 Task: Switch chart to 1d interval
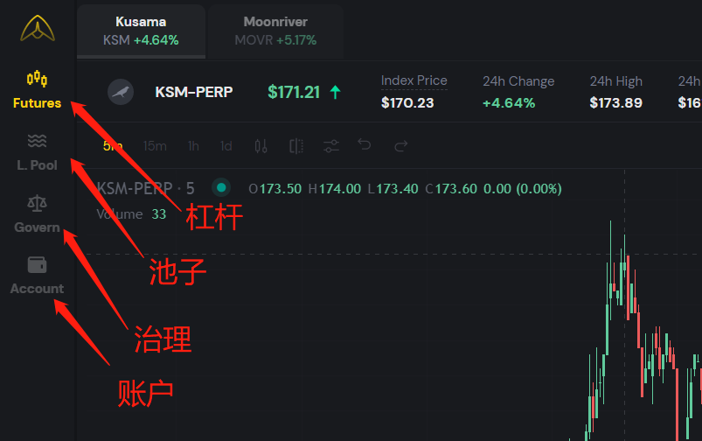(x=226, y=146)
